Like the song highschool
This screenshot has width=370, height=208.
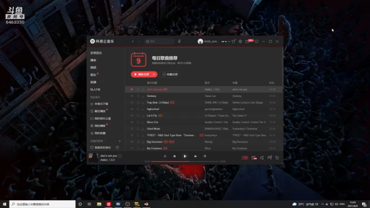coord(138,109)
